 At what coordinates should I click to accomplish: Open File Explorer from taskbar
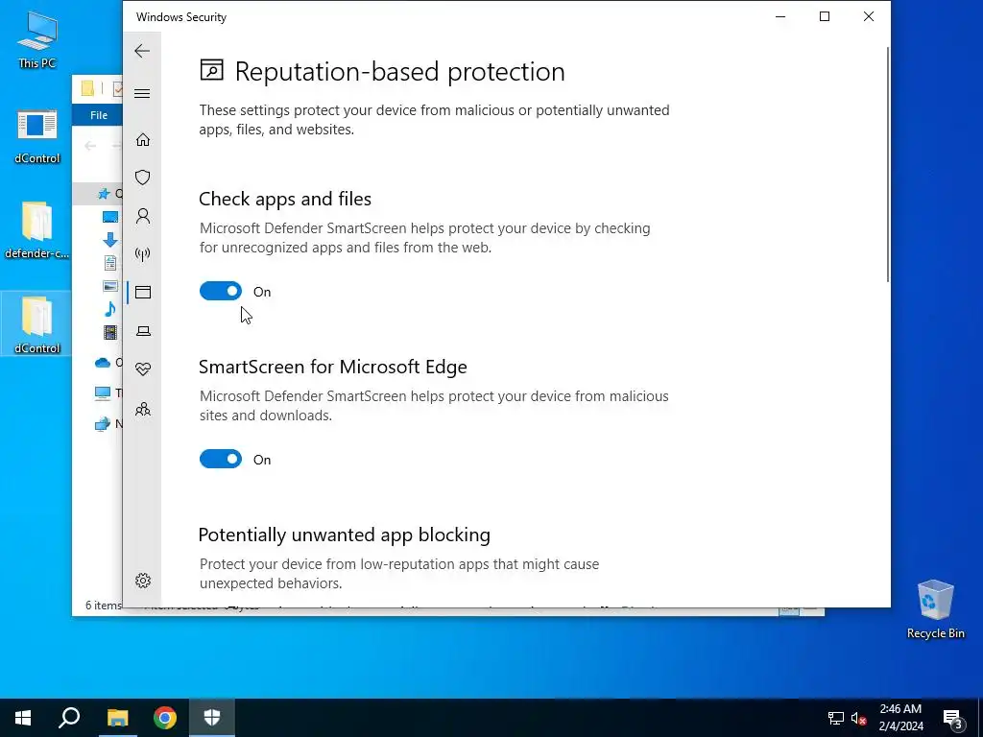pos(117,718)
